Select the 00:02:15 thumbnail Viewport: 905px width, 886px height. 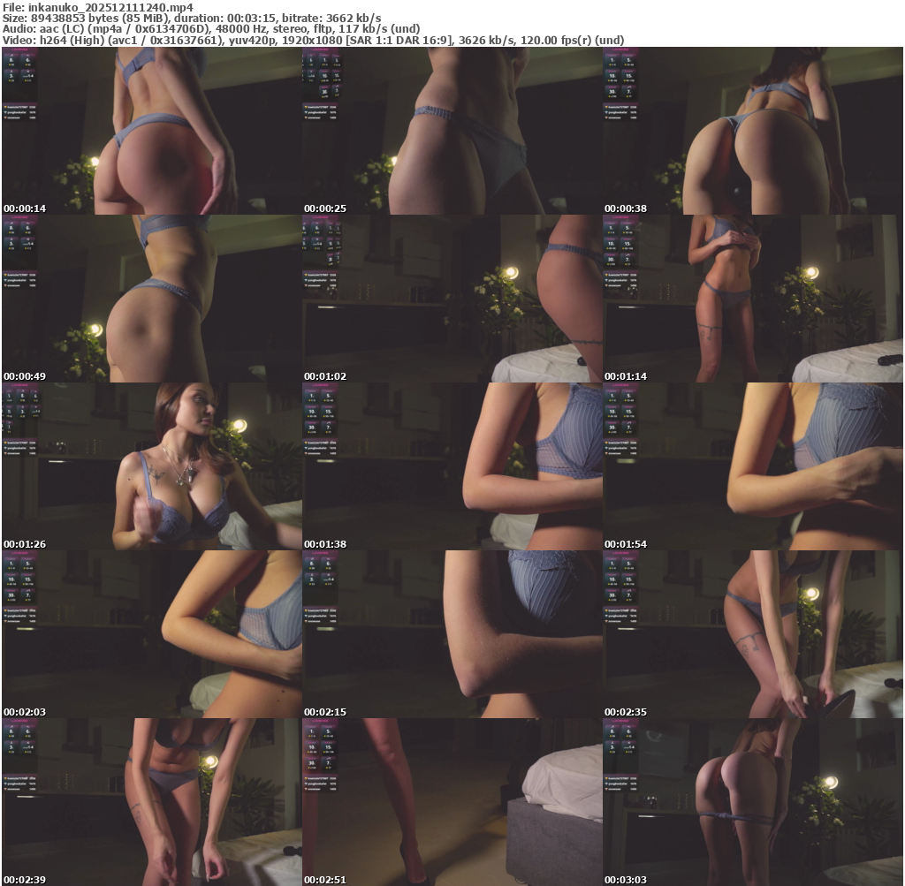tap(452, 634)
